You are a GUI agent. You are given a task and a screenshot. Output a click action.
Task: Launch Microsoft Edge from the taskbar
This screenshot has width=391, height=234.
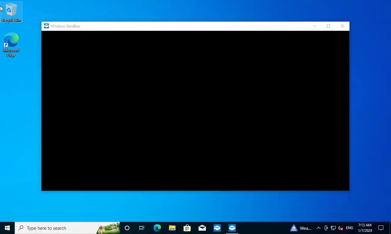[157, 228]
